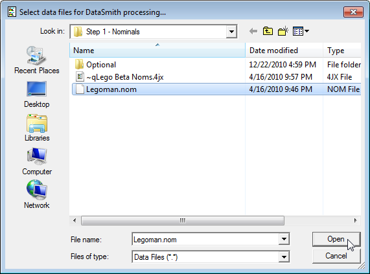This screenshot has width=370, height=274.
Task: Click the horizontal scrollbar right arrow
Action: coord(355,221)
